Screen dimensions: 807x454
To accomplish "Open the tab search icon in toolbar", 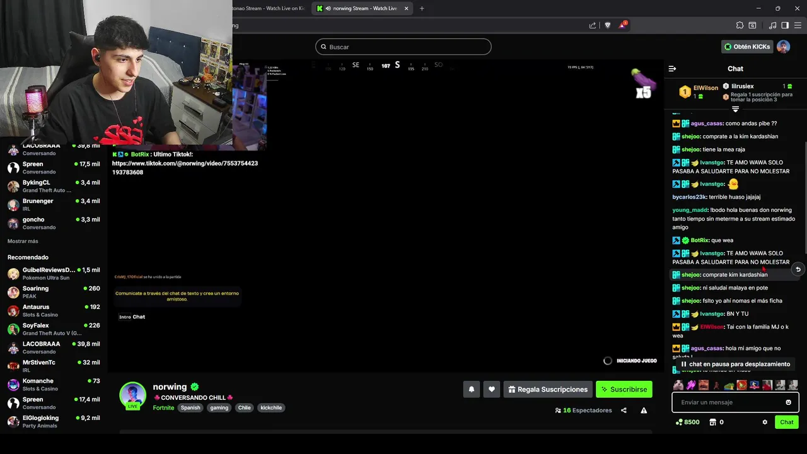I will [x=752, y=25].
